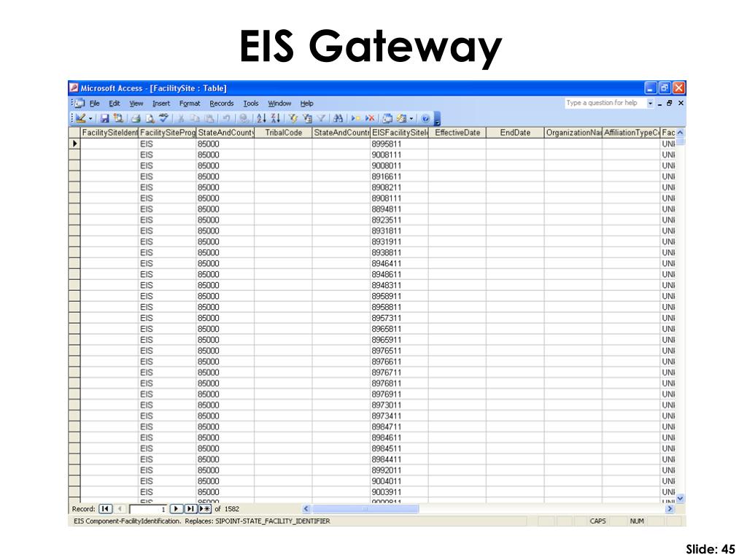Open the Edit menu
This screenshot has width=747, height=560.
[115, 104]
